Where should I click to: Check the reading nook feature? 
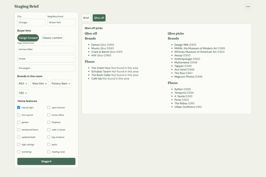tap(49, 152)
